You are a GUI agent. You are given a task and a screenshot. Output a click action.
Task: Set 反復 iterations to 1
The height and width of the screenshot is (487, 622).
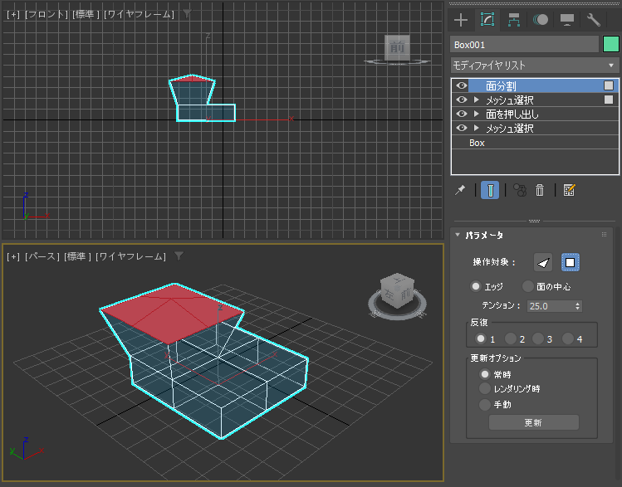click(481, 338)
